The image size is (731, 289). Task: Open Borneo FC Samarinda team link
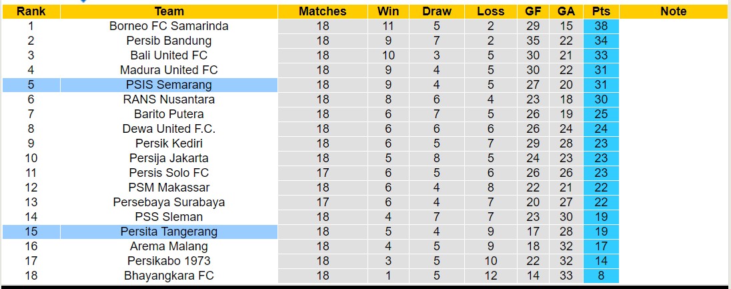click(x=169, y=26)
